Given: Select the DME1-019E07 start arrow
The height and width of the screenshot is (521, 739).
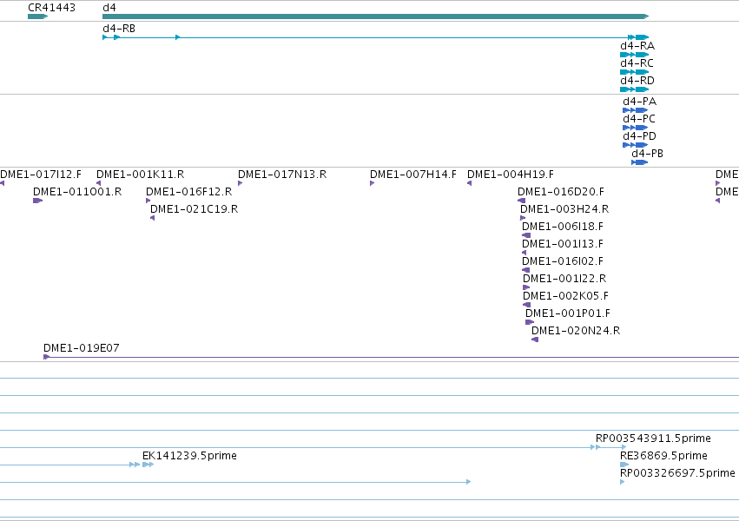Looking at the screenshot, I should [x=46, y=357].
